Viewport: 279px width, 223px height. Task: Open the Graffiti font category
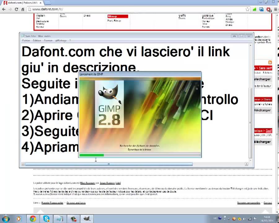pyautogui.click(x=182, y=15)
